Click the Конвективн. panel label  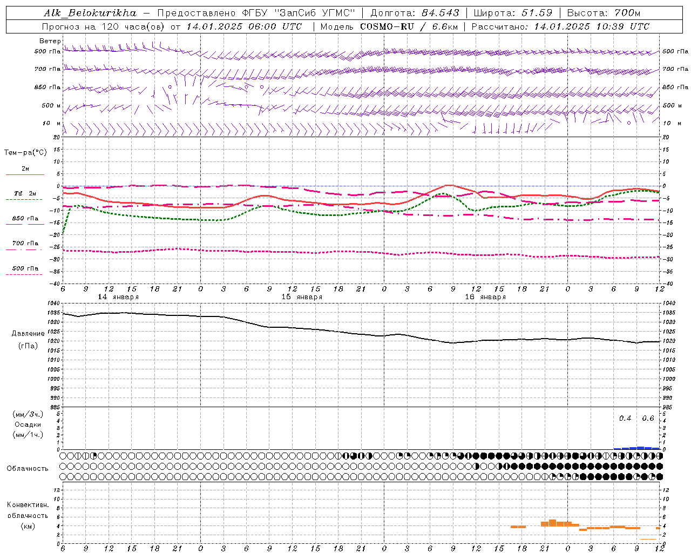coord(28,505)
